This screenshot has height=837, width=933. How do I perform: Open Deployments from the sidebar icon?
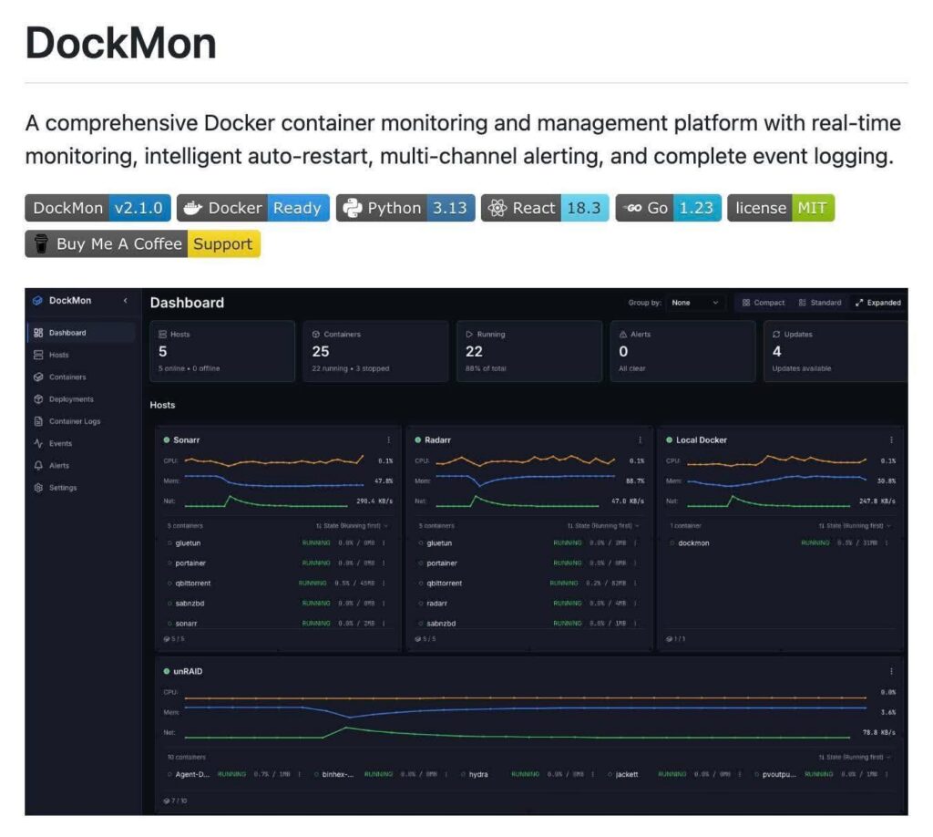tap(38, 399)
